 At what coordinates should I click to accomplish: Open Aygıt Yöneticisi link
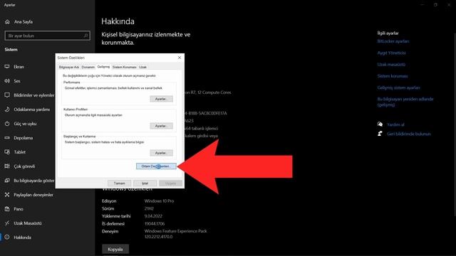391,53
